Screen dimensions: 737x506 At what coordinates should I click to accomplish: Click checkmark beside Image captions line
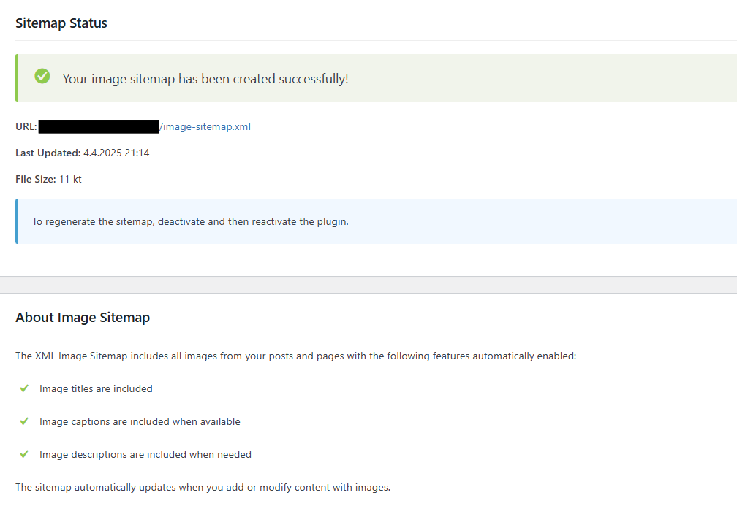[24, 421]
